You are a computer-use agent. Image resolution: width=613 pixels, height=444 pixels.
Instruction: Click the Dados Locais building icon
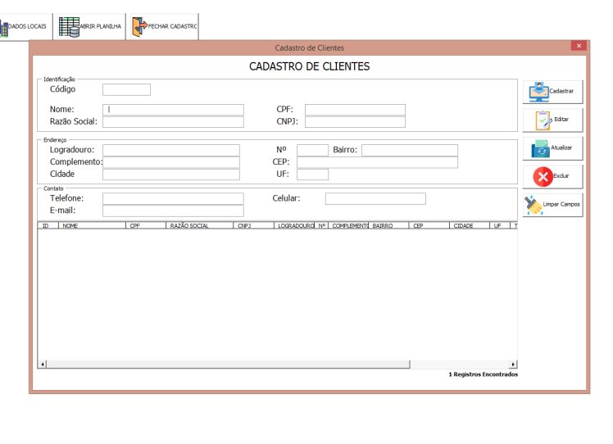(3, 29)
